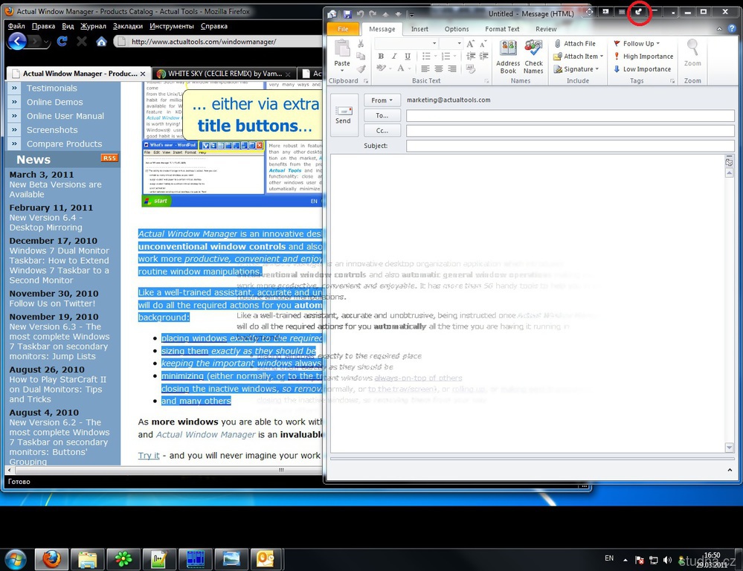Open the Address Book
This screenshot has height=571, width=743.
(508, 57)
